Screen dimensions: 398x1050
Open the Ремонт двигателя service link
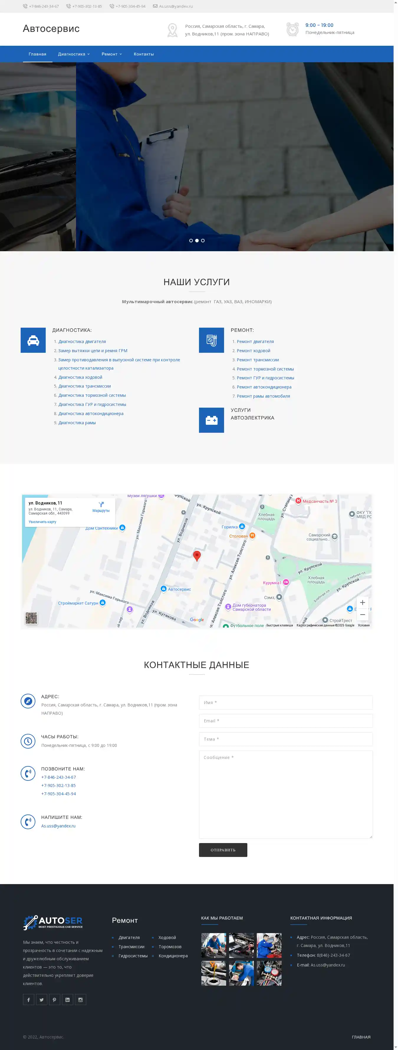[x=255, y=342]
